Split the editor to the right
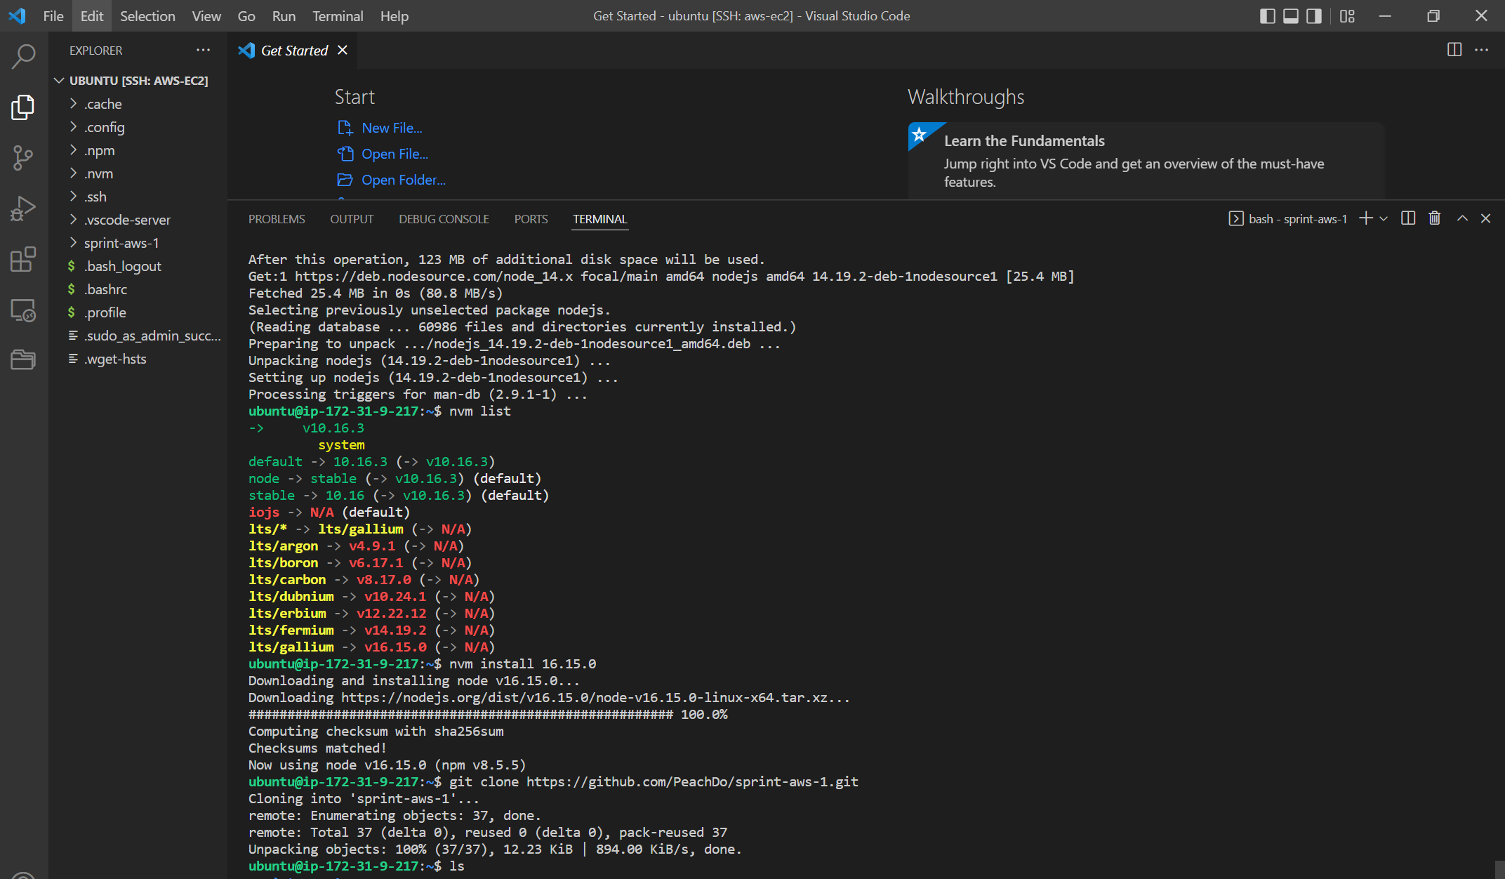Screen dimensions: 1505x879 point(1454,50)
